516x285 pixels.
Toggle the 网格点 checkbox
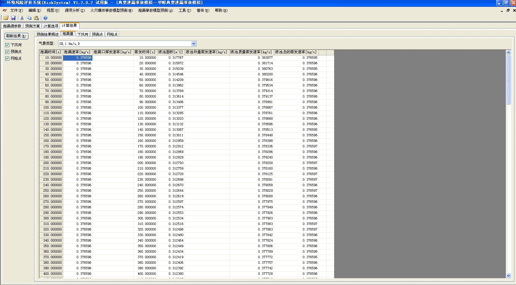[x=7, y=58]
